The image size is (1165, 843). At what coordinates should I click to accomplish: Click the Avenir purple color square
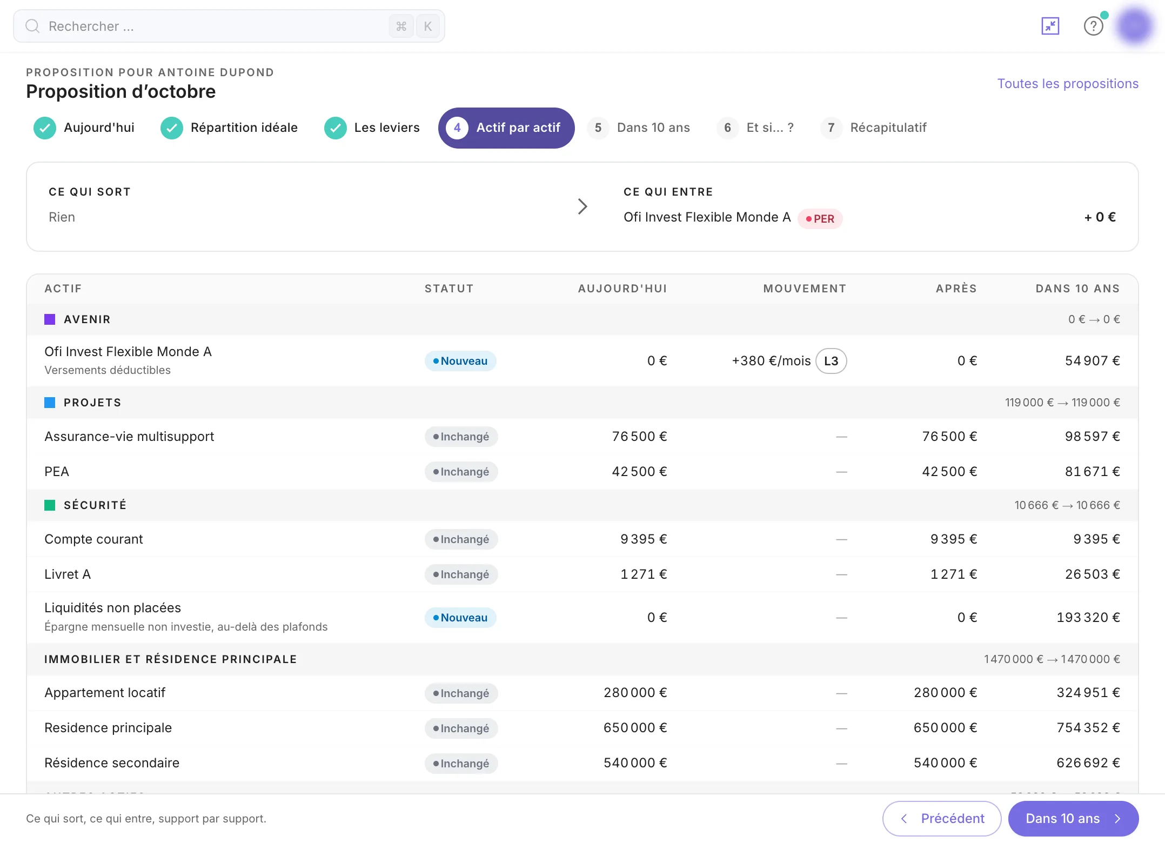pos(50,319)
